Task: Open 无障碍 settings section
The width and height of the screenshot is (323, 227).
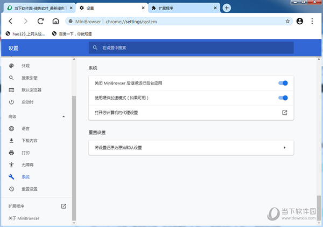Action: coord(27,164)
